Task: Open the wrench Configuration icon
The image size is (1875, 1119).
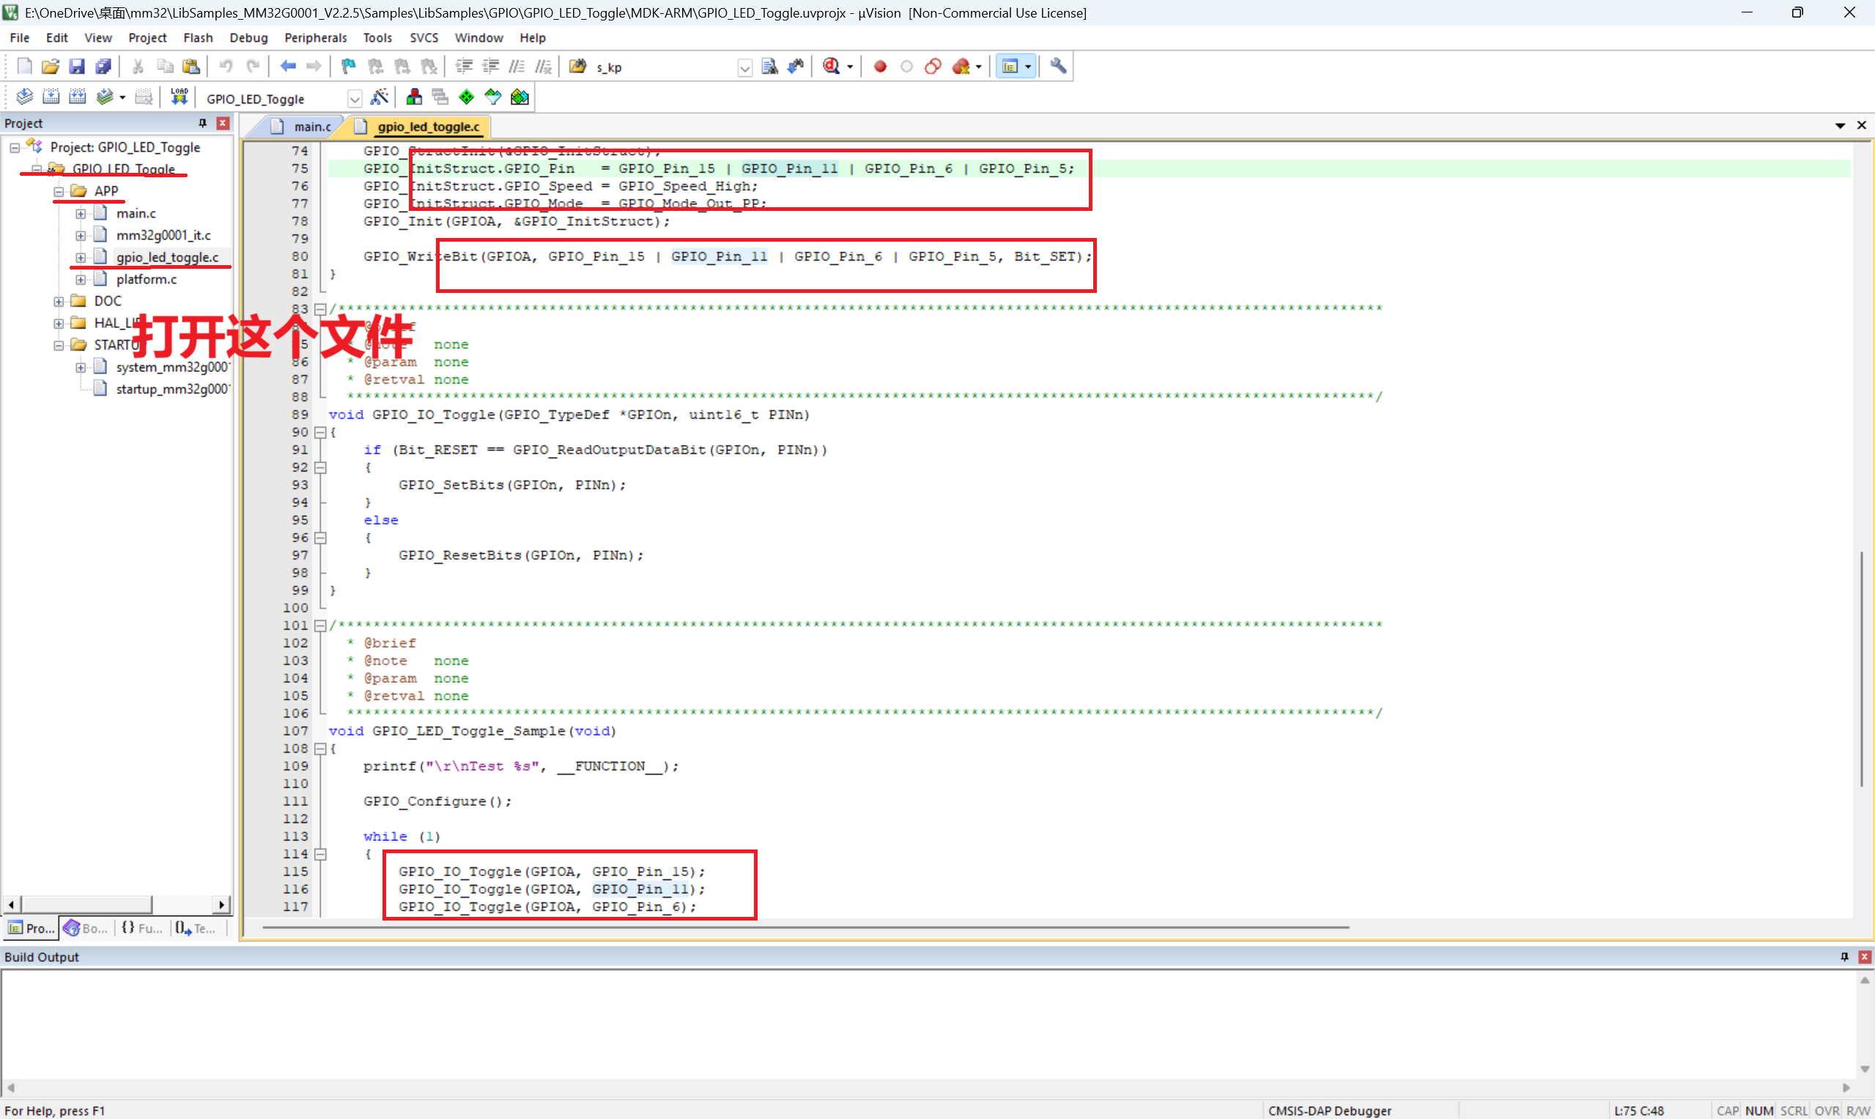Action: pyautogui.click(x=1058, y=67)
